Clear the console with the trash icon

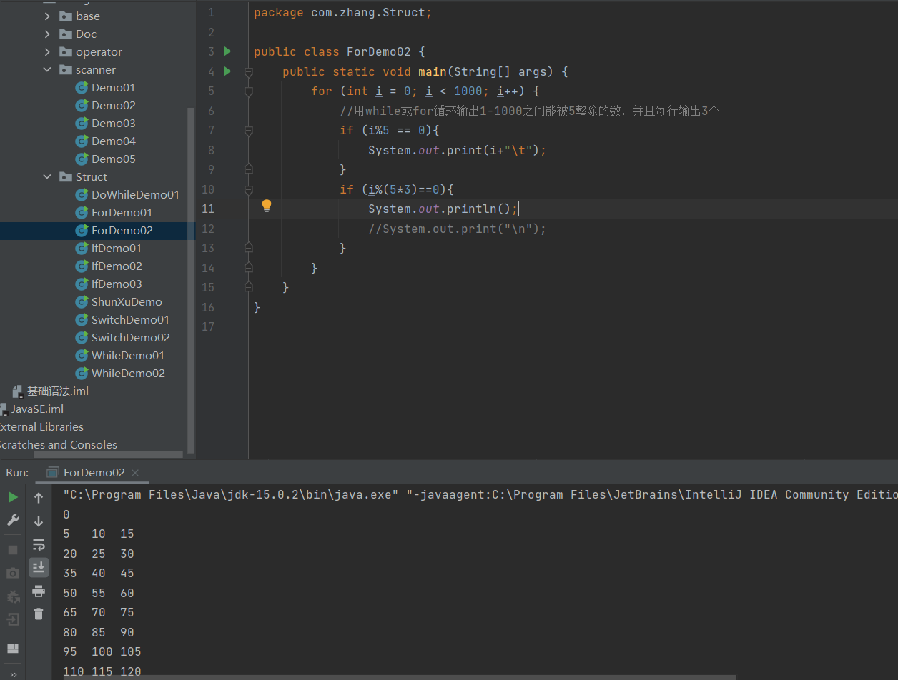click(x=39, y=614)
